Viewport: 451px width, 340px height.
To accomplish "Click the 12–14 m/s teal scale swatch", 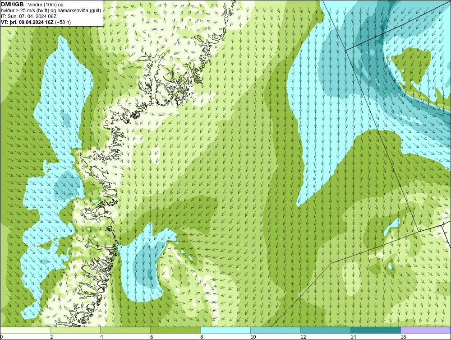I will click(326, 330).
